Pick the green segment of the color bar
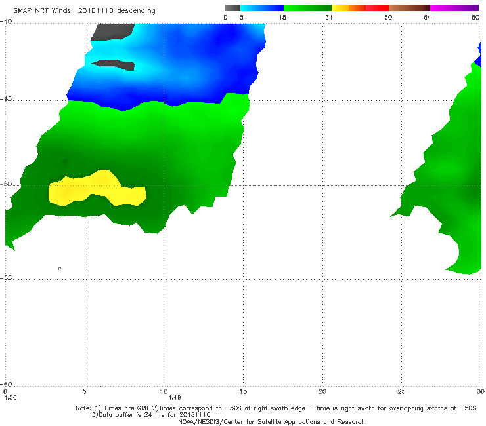Viewport: 486px width, 426px height. (307, 8)
